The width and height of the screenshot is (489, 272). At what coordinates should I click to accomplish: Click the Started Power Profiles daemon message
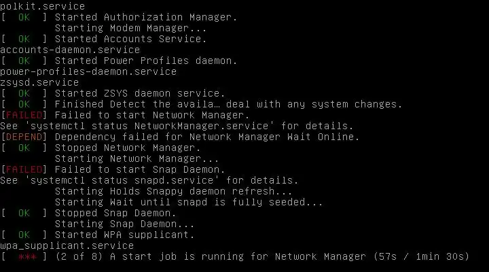click(146, 61)
